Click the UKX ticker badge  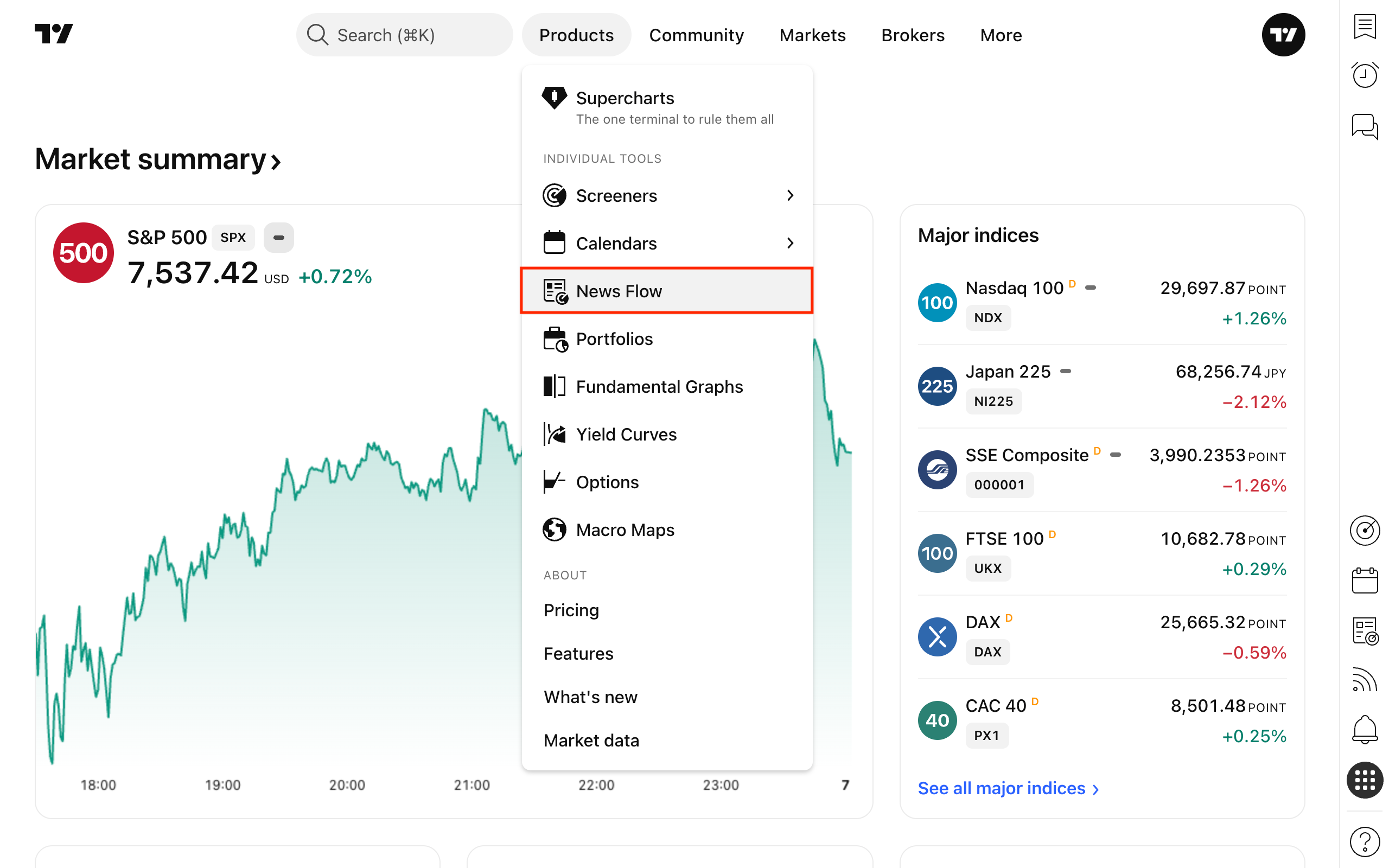coord(988,569)
